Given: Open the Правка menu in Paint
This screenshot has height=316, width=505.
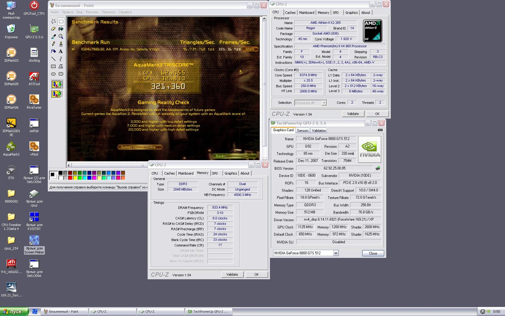Looking at the screenshot, I should [x=68, y=12].
